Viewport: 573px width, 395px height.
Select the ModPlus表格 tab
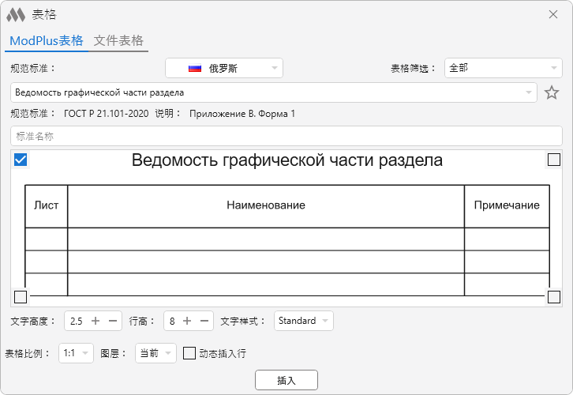click(46, 41)
